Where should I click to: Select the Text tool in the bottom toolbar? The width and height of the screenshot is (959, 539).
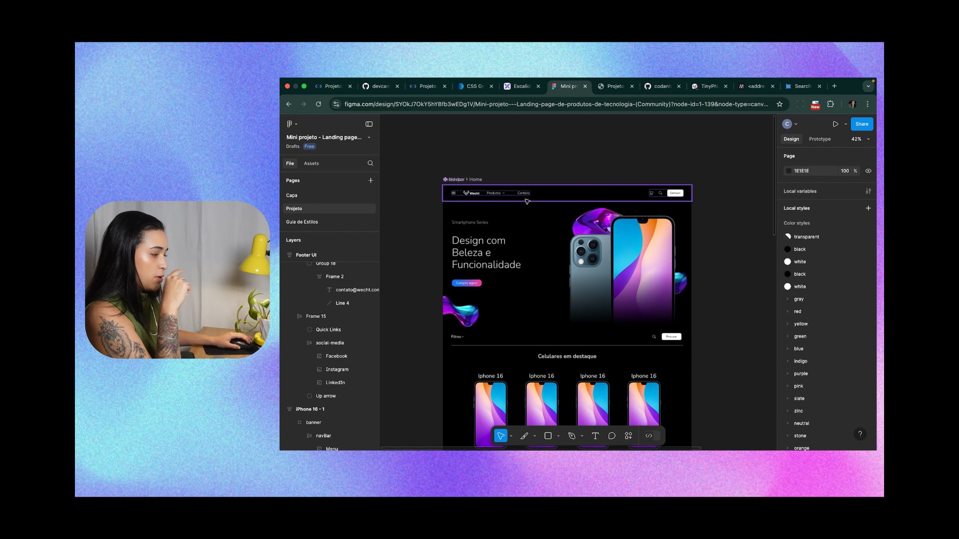[595, 436]
